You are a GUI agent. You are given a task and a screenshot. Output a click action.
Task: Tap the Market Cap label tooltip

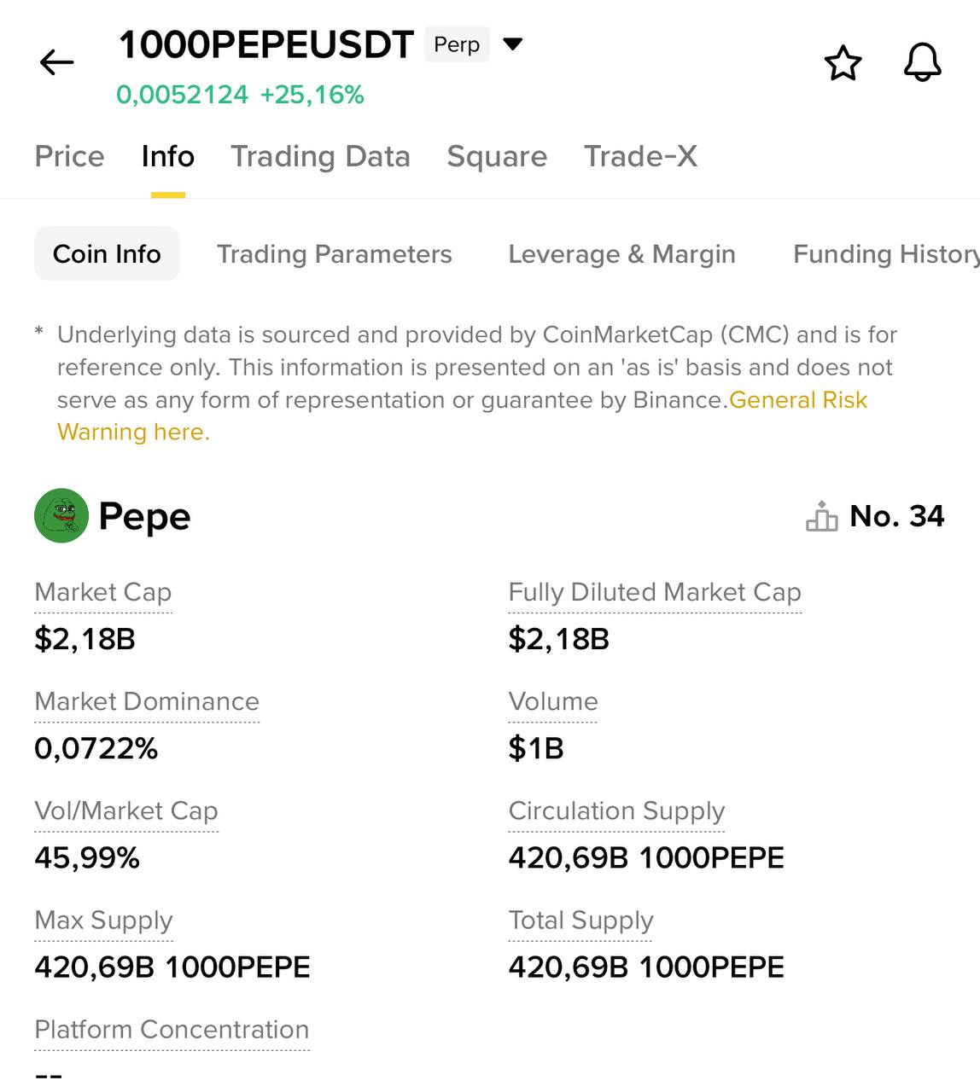(103, 592)
